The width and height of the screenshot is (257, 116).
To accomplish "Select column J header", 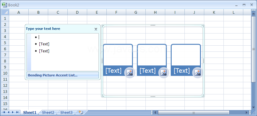I will tap(195, 12).
